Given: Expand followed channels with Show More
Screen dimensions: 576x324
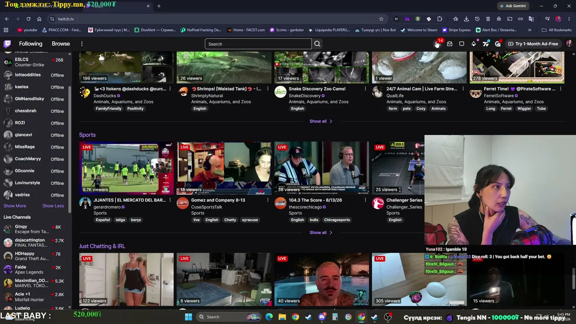Looking at the screenshot, I should pyautogui.click(x=15, y=206).
